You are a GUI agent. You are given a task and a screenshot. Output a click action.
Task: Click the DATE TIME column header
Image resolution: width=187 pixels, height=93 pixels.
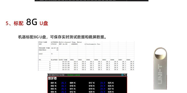coord(63,60)
